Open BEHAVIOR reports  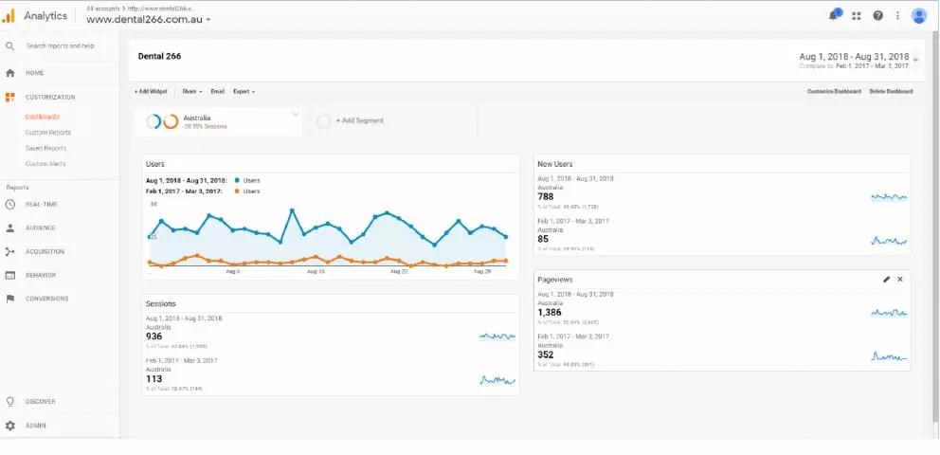[40, 275]
